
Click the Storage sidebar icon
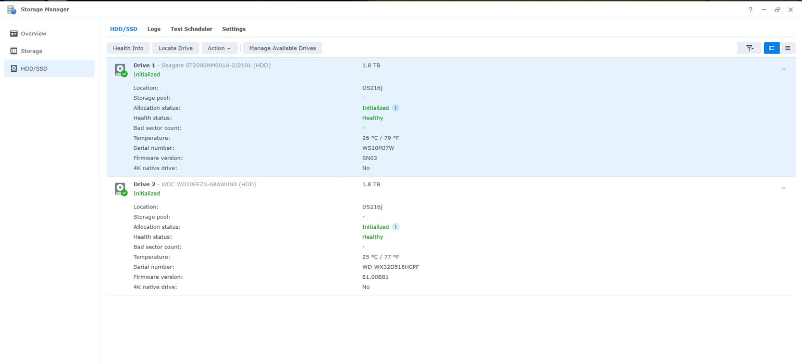(14, 51)
